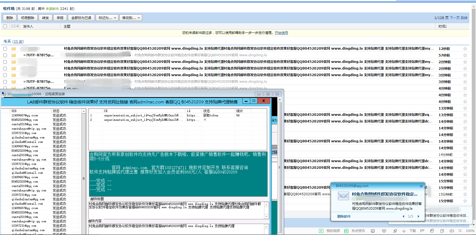Image resolution: width=476 pixels, height=235 pixels.
Task: Show next message in notification popup
Action: (418, 217)
